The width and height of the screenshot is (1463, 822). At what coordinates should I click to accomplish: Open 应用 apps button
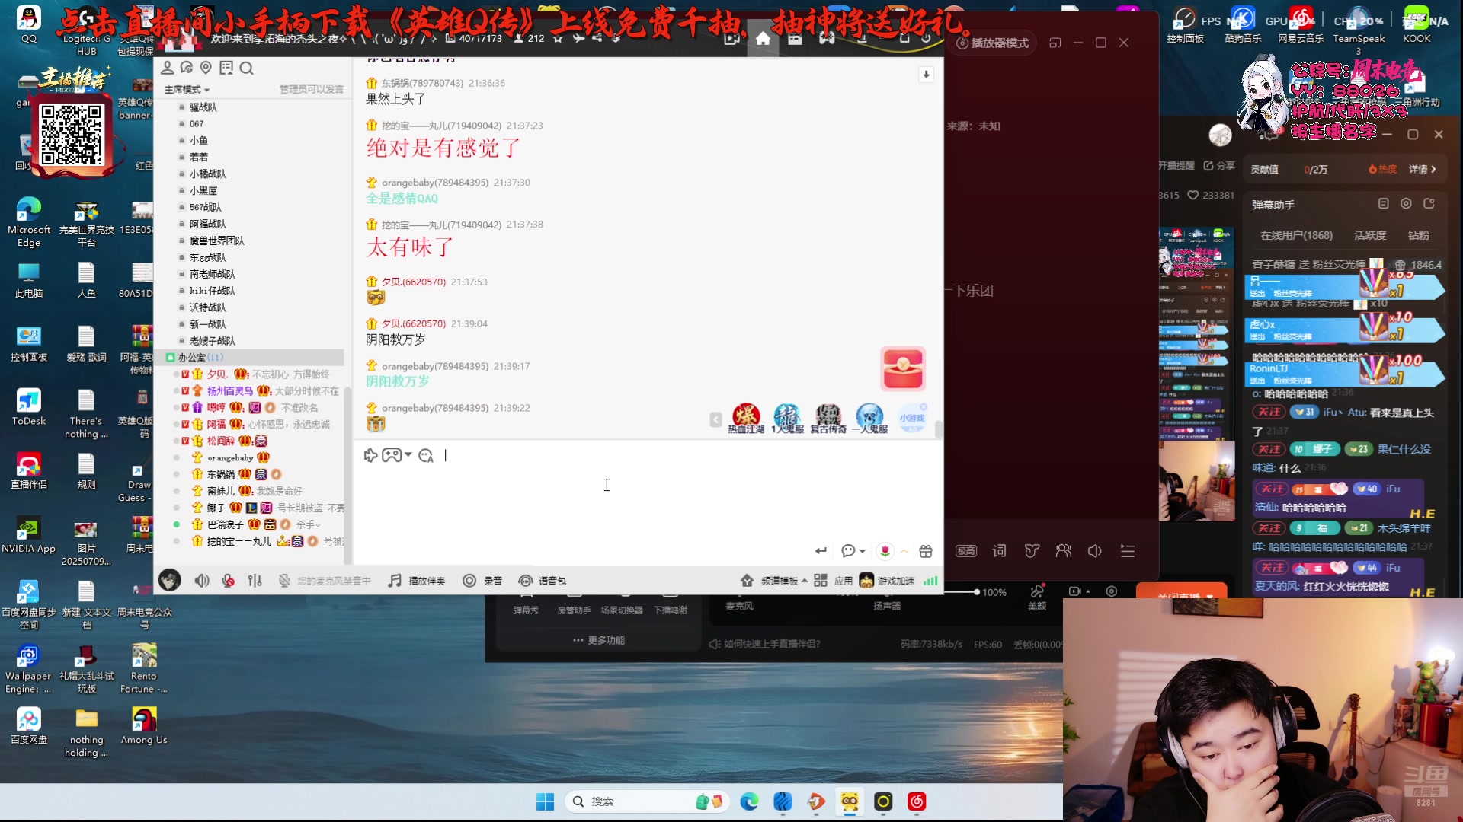coord(833,581)
